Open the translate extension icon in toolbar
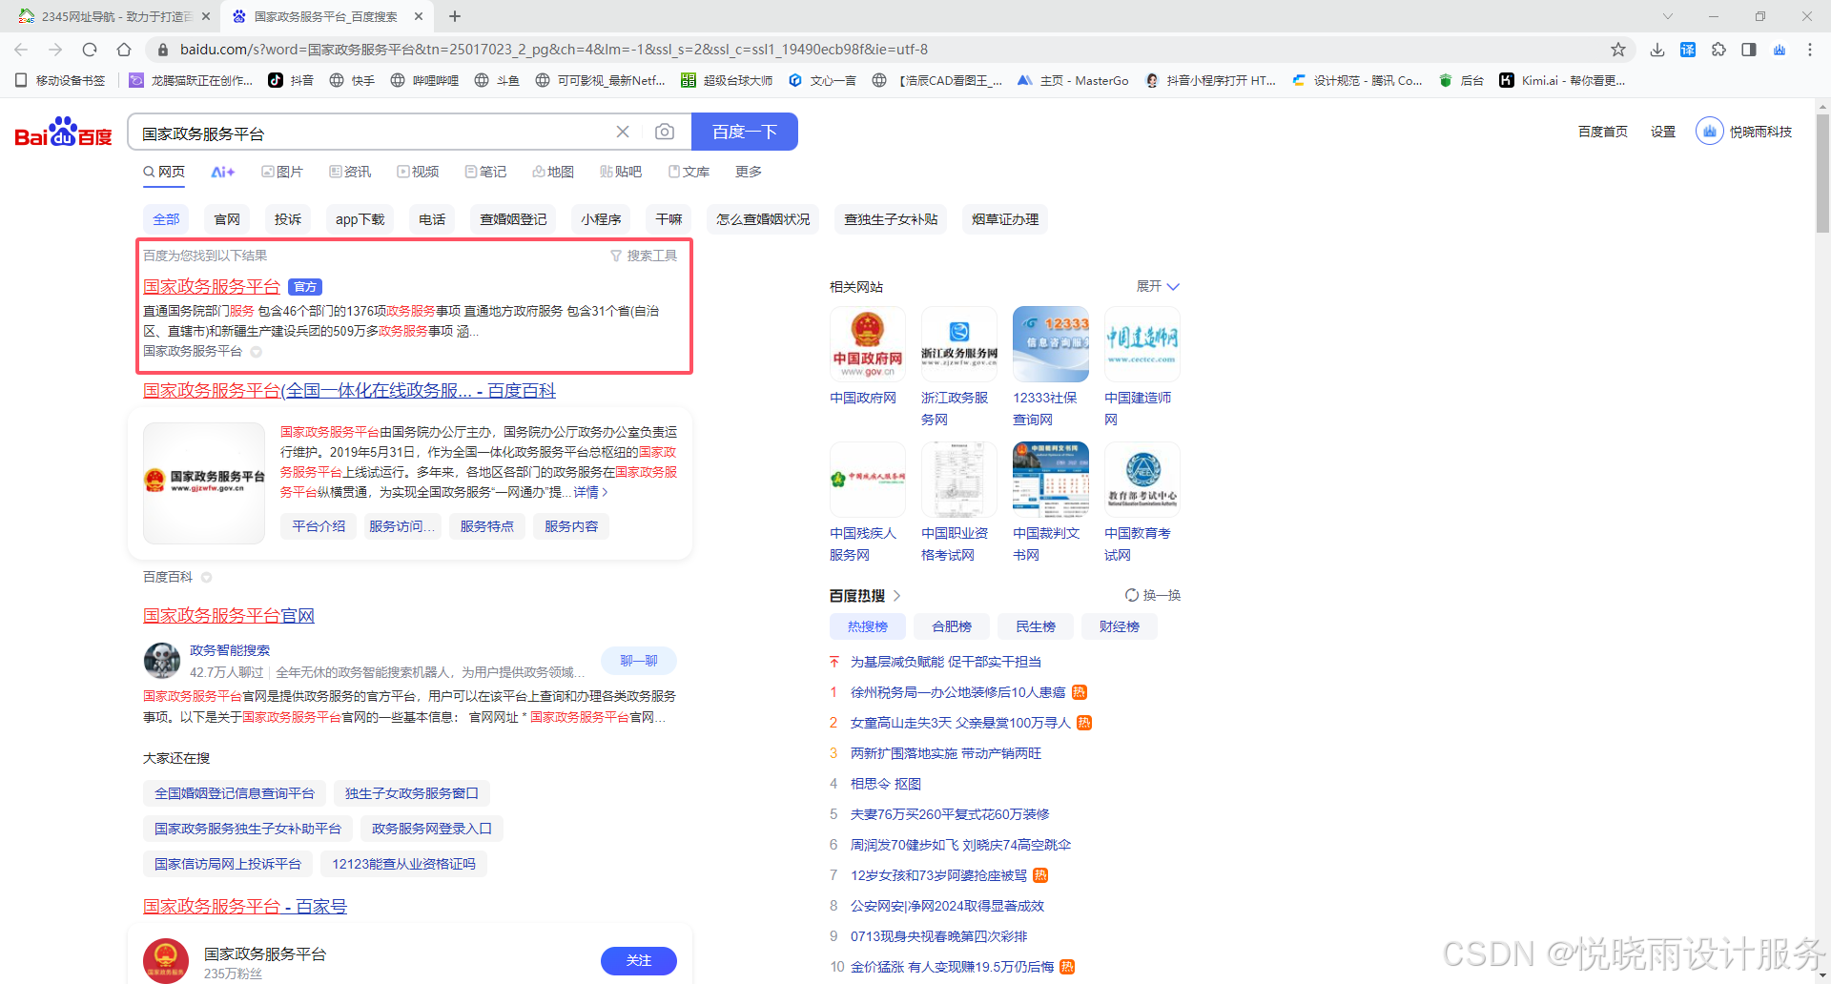1831x984 pixels. (x=1688, y=50)
